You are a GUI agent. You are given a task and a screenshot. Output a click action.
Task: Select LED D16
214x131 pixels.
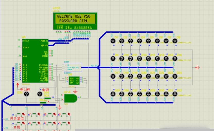(x=175, y=58)
